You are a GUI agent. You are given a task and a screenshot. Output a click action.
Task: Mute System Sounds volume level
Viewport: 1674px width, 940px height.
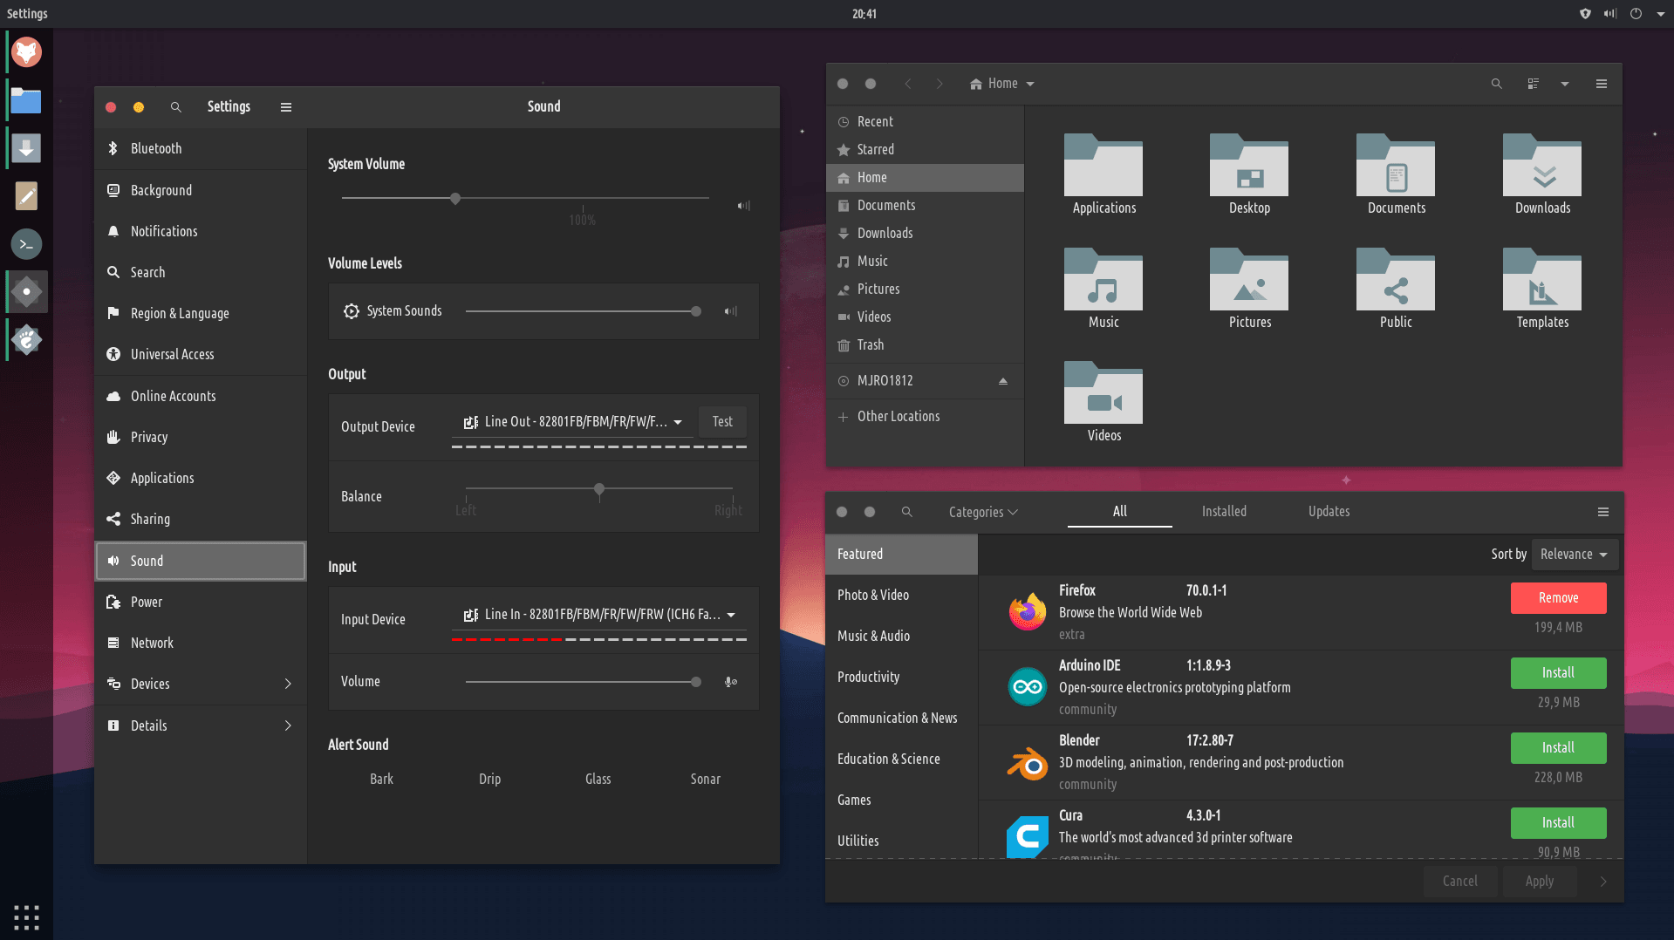(x=730, y=311)
